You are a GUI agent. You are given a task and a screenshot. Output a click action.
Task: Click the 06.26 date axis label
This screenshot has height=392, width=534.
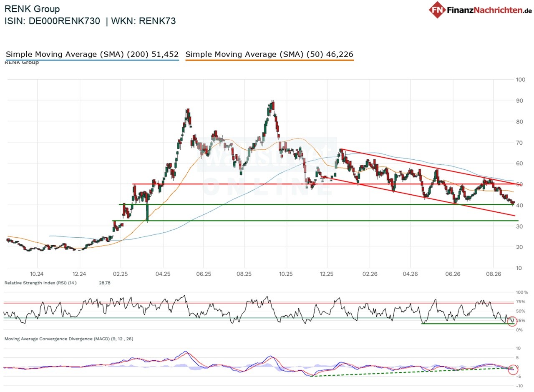453,274
